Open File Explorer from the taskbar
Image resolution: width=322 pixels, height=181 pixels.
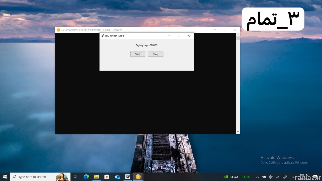coord(97,177)
